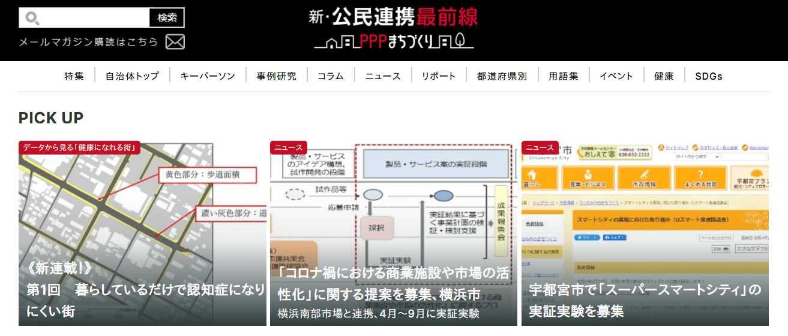Click the 新・公民連携最前線 site logo
The width and height of the screenshot is (788, 336).
coord(394,29)
